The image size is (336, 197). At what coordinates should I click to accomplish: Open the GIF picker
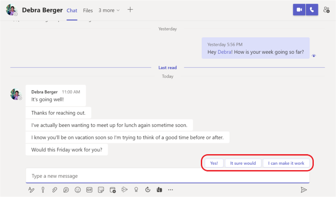click(x=89, y=190)
